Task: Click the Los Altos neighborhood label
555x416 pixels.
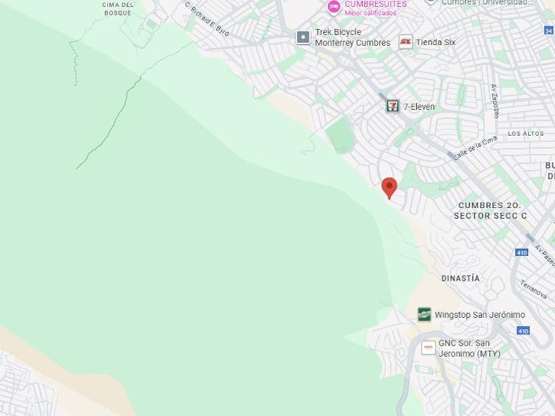Action: (526, 133)
